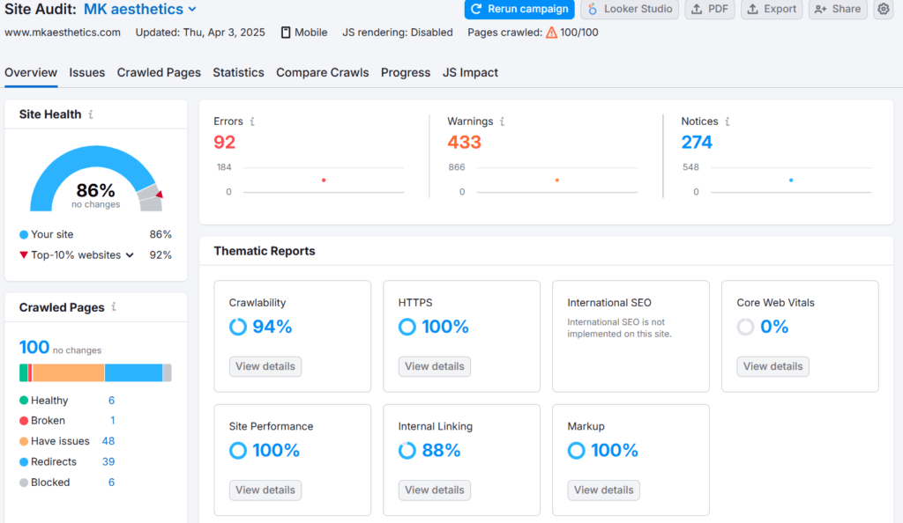The height and width of the screenshot is (523, 903).
Task: Click the total crawled pages number 100
Action: [34, 347]
